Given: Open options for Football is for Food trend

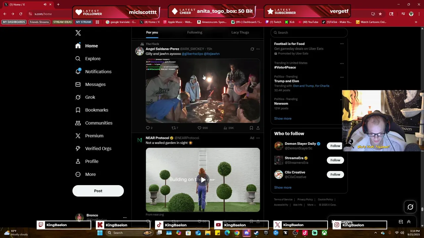Looking at the screenshot, I should [x=342, y=44].
